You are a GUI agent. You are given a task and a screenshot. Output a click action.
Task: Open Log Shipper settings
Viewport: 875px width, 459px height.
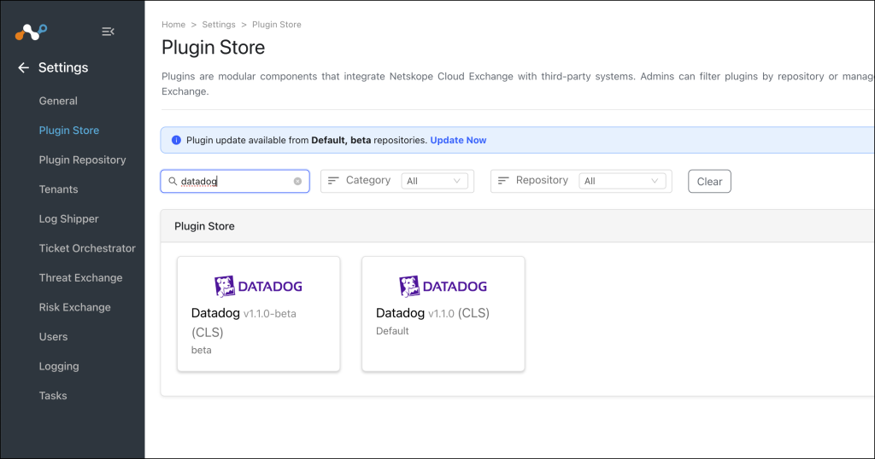coord(68,219)
